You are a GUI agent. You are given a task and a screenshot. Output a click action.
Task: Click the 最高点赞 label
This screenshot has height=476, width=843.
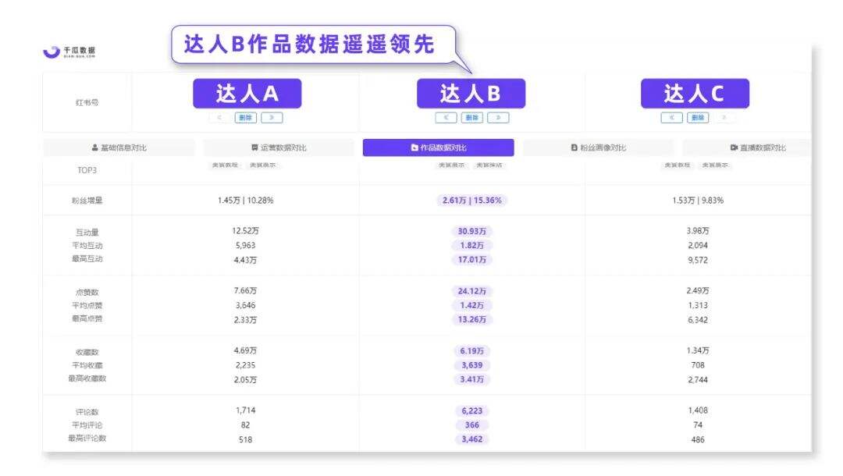[x=87, y=318]
